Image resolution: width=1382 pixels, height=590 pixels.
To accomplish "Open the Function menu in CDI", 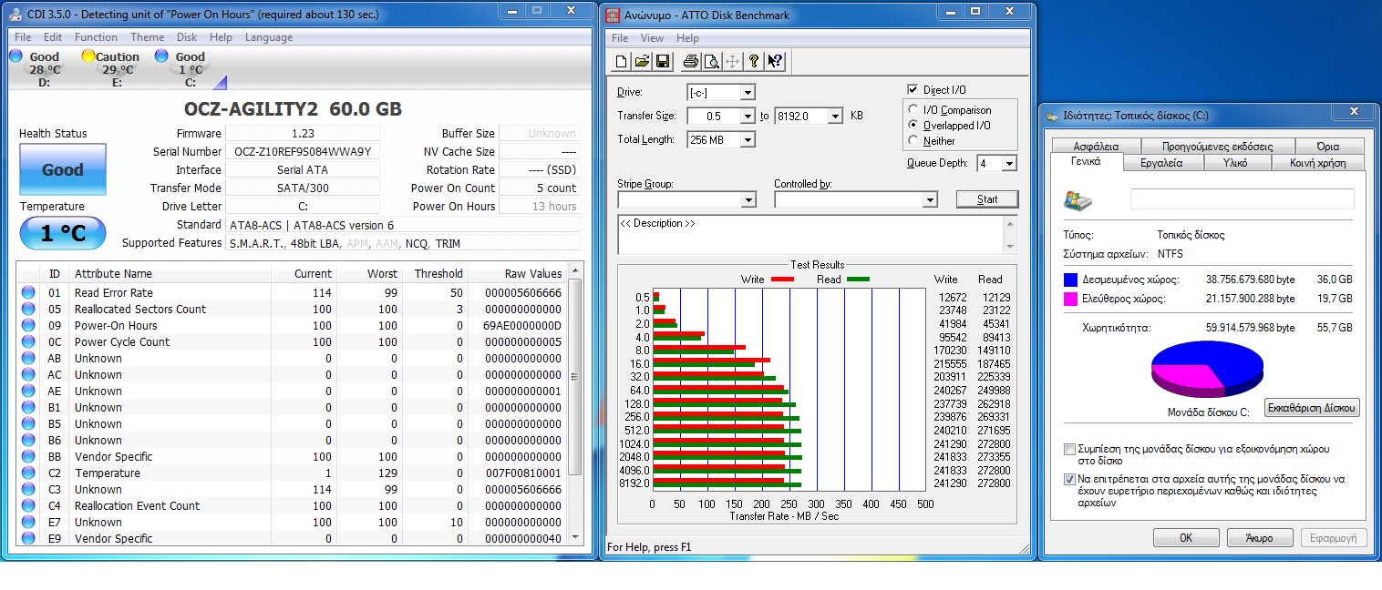I will click(x=96, y=37).
